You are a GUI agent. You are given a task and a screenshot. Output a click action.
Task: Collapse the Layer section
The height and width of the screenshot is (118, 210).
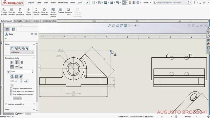pyautogui.click(x=34, y=109)
